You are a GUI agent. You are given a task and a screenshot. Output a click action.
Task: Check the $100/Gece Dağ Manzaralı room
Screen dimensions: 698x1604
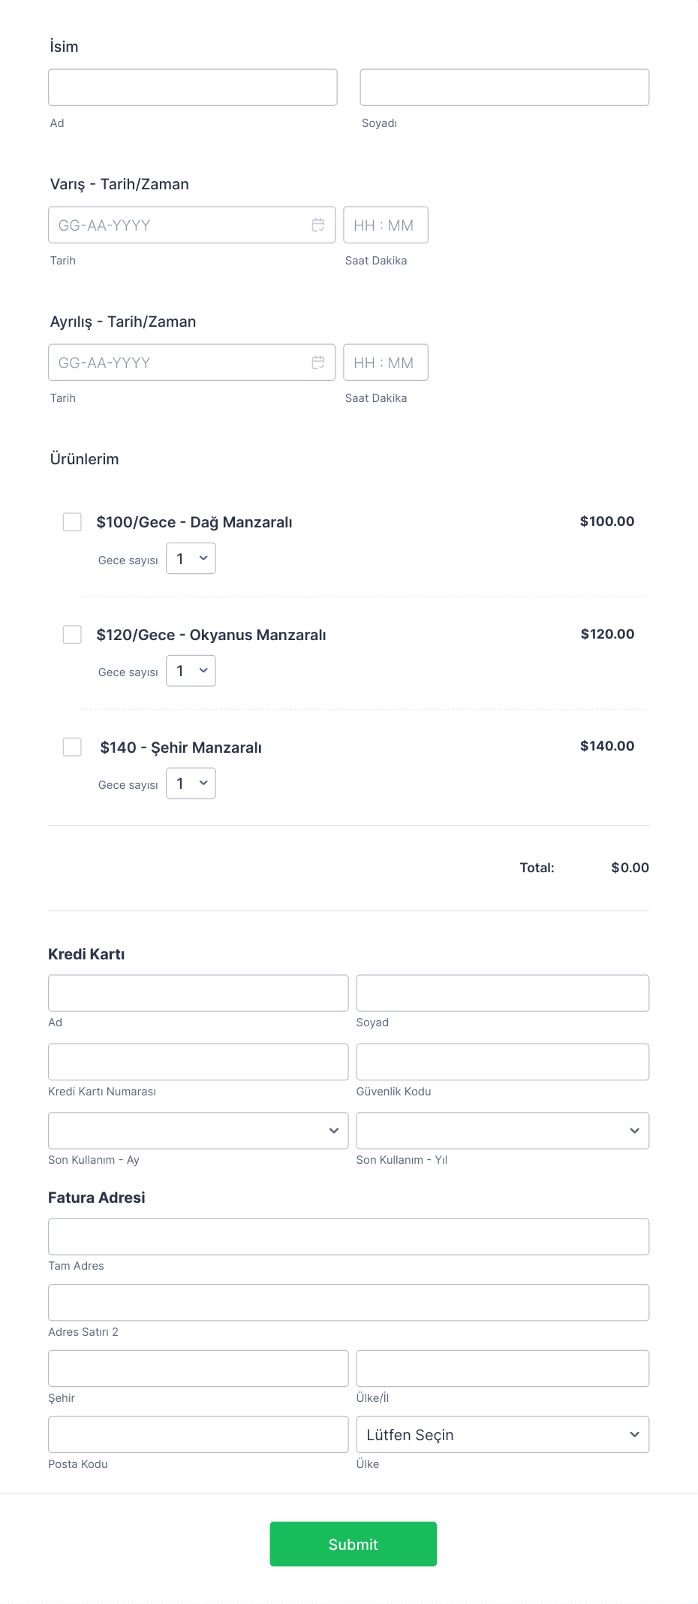tap(72, 522)
